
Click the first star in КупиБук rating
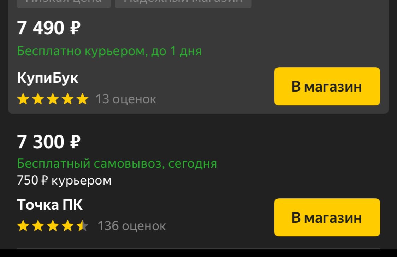23,99
